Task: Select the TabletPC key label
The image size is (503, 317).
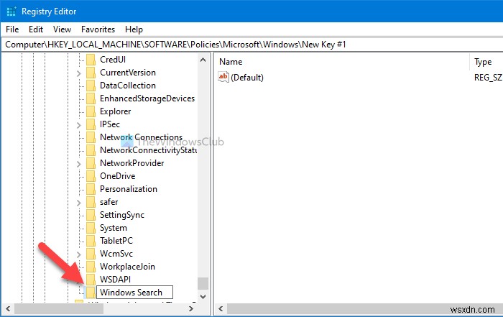Action: coord(116,241)
